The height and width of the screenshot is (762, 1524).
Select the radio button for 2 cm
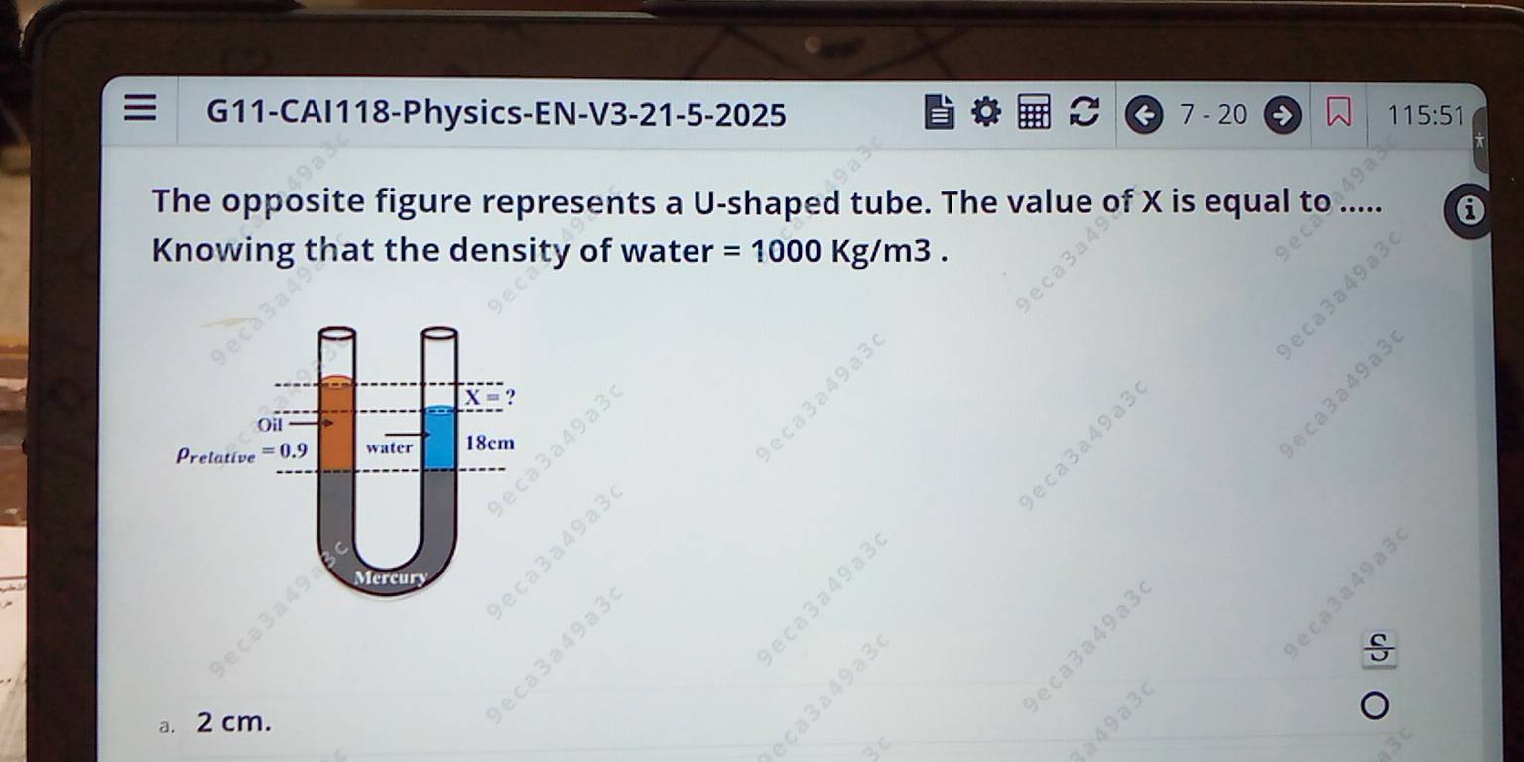click(x=1375, y=706)
